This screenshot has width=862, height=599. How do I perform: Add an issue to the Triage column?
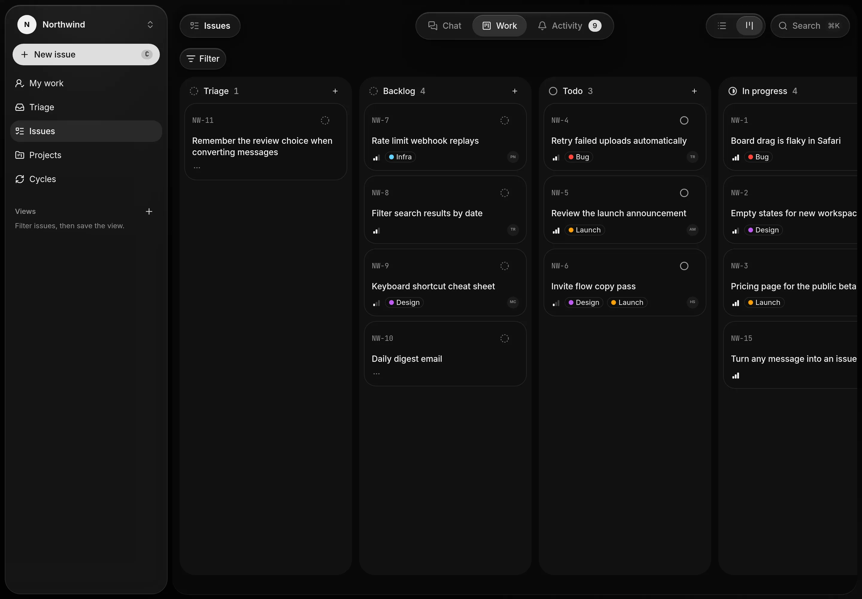(335, 91)
